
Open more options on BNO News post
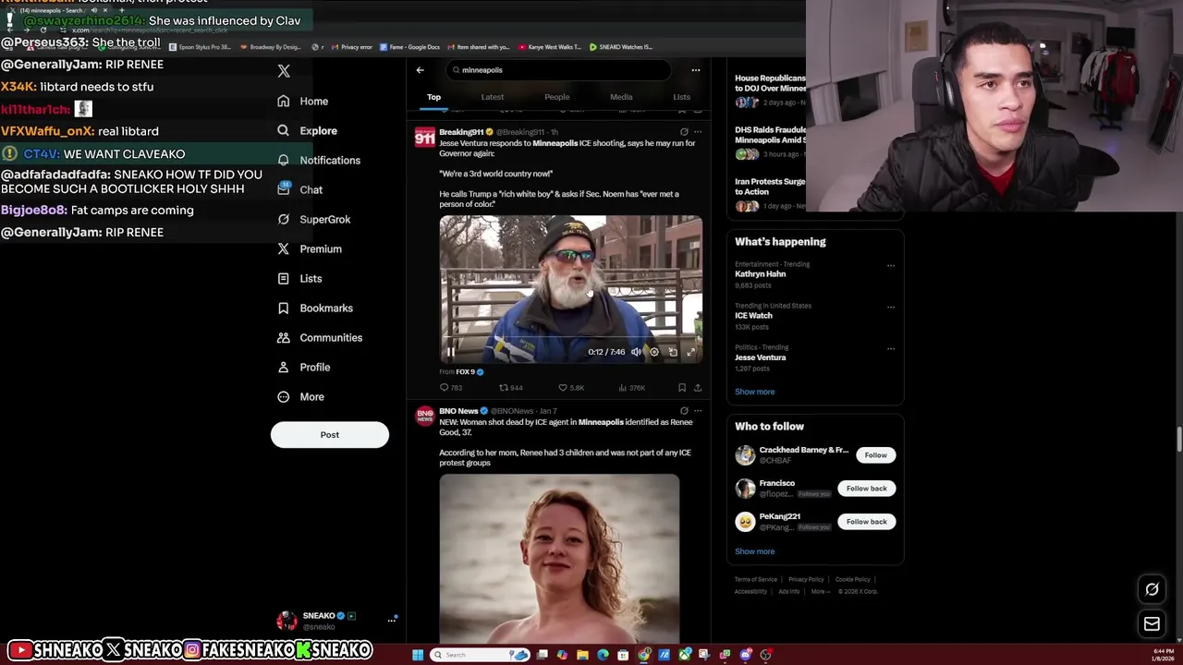pos(698,411)
